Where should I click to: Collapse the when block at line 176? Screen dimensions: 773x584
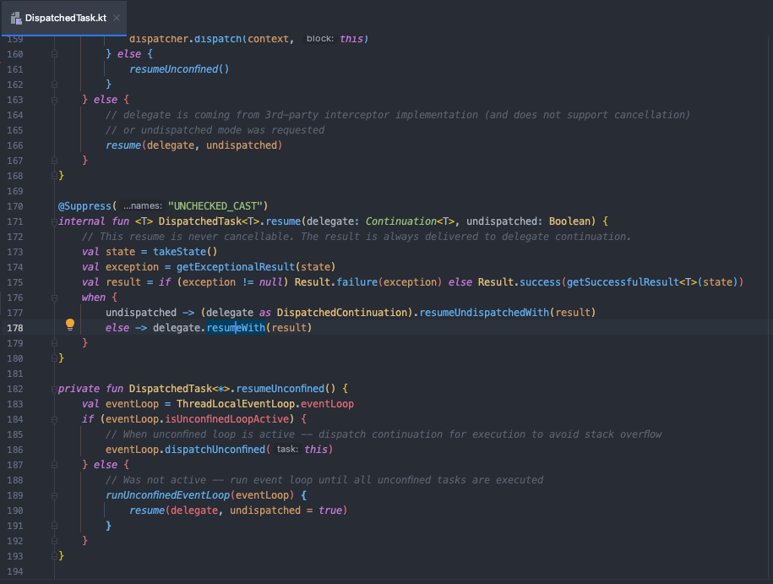[x=54, y=297]
